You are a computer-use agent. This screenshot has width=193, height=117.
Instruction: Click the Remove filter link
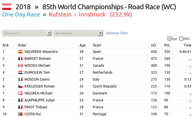[117, 33]
